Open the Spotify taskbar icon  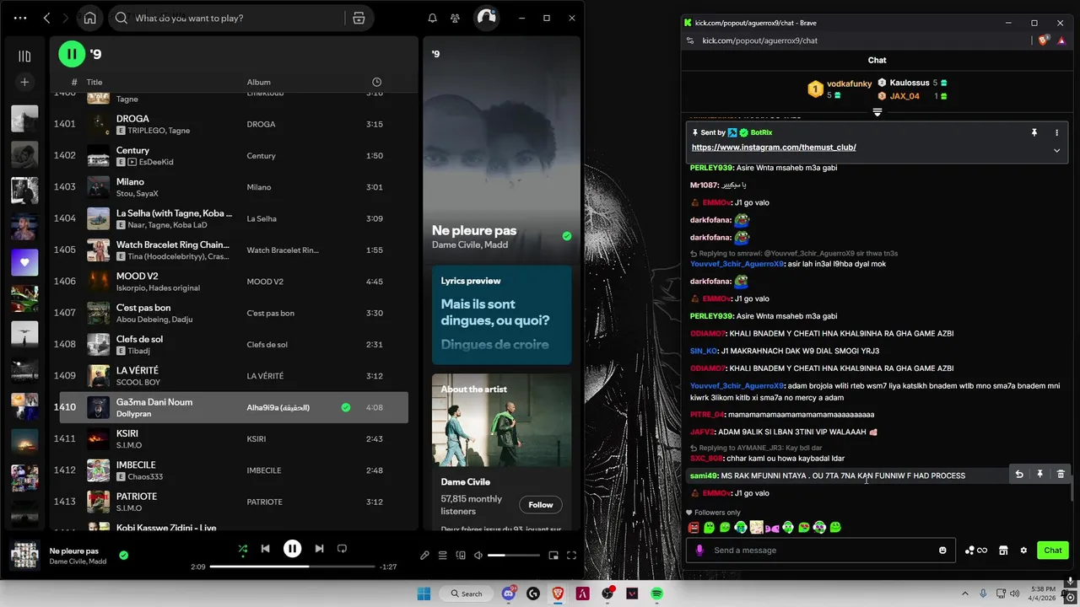[656, 594]
